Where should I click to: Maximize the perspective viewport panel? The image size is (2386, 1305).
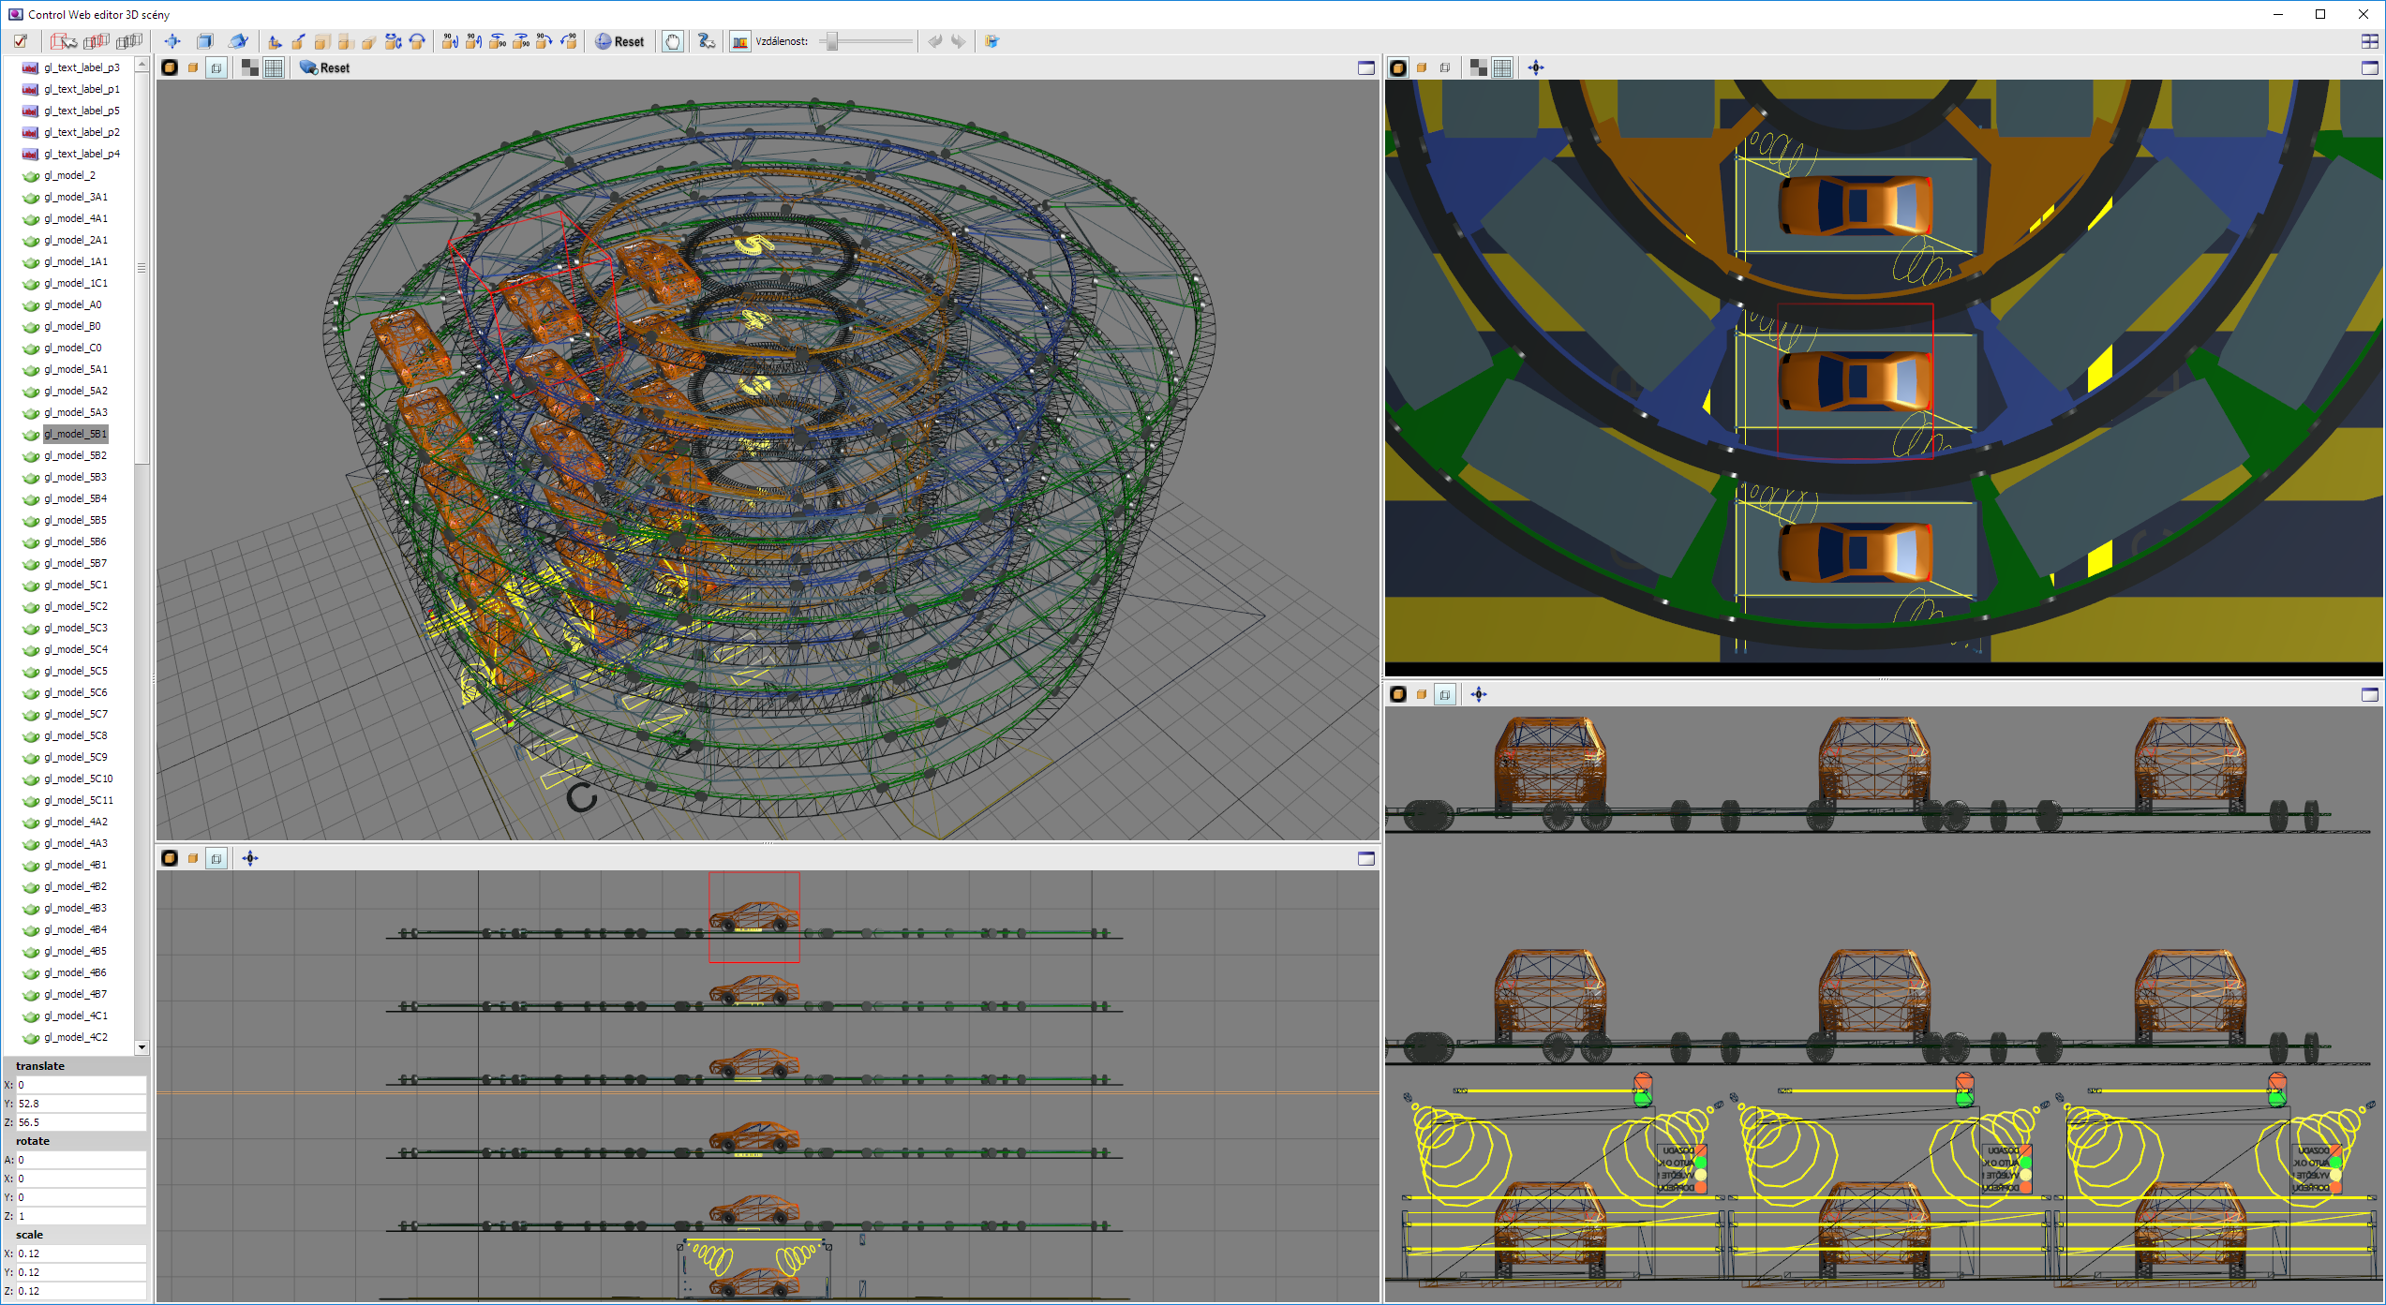point(1366,67)
